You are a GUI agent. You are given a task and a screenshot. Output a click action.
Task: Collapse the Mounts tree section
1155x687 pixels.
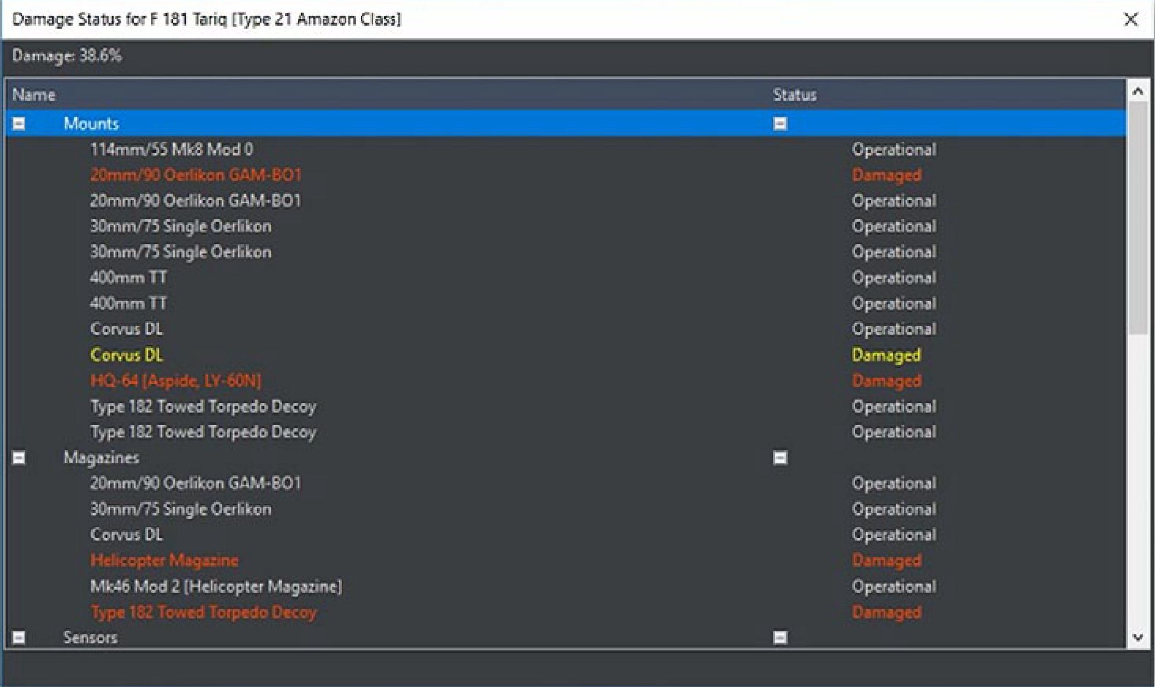[x=19, y=124]
